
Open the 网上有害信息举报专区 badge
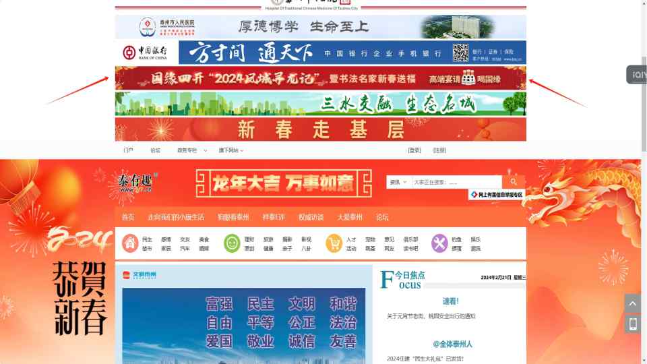497,194
